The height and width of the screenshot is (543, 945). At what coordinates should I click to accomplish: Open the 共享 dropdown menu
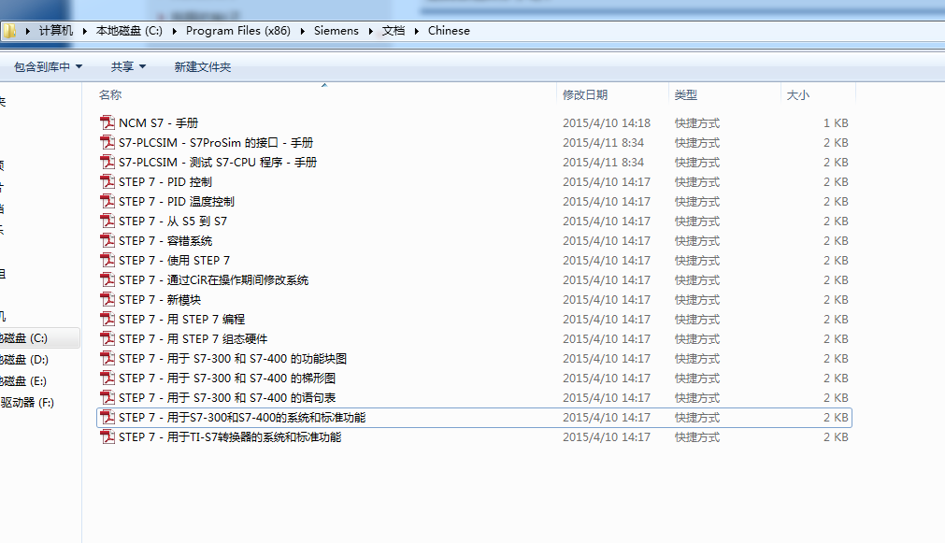coord(128,67)
